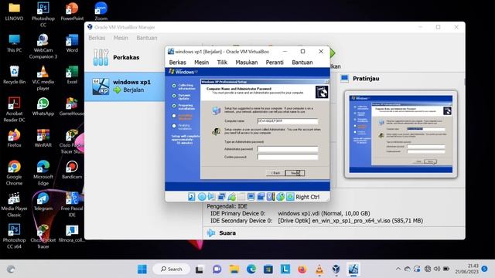Select the windows xp1 machine entry
Viewport: 495px width, 278px height.
coord(125,86)
